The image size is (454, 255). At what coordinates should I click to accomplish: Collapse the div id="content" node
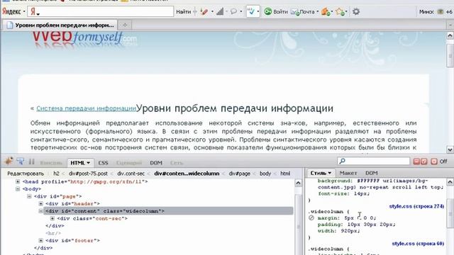[x=41, y=211]
